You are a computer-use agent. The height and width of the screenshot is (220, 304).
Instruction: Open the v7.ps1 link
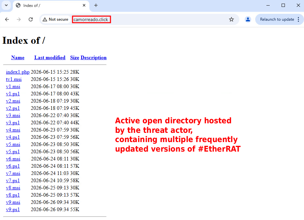(13, 181)
